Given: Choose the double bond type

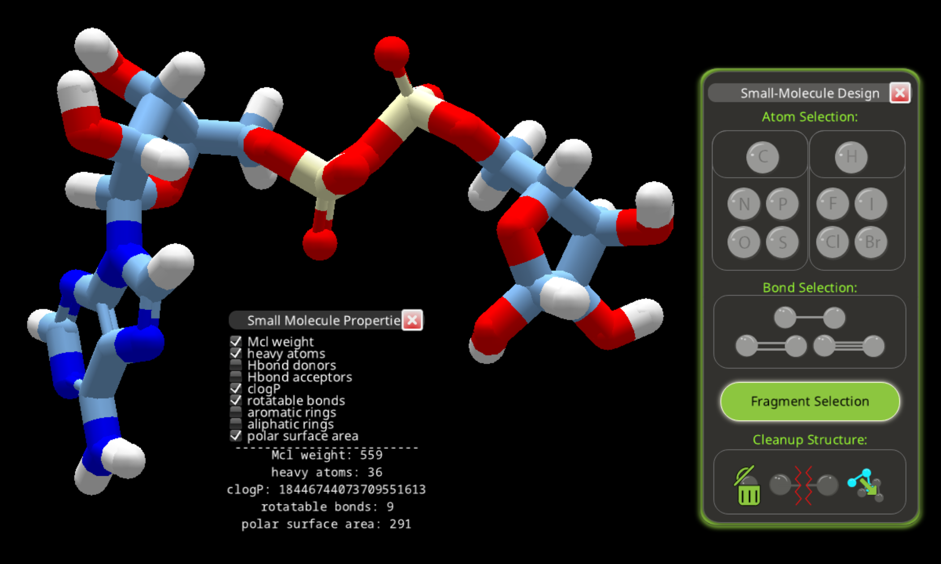Looking at the screenshot, I should click(x=771, y=346).
